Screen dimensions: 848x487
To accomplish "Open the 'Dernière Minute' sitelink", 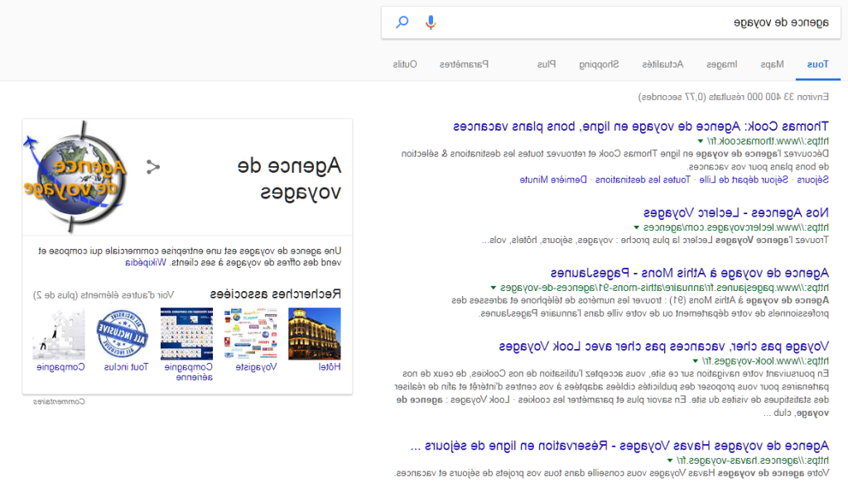I will (x=553, y=179).
